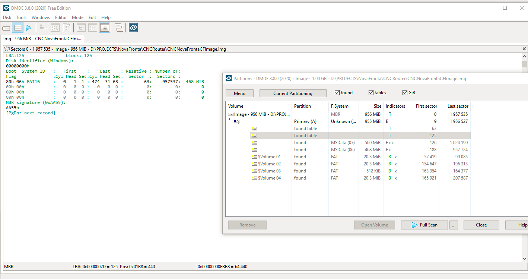Click the Indicators column header
Screen dimensions: 528x279
(x=396, y=106)
